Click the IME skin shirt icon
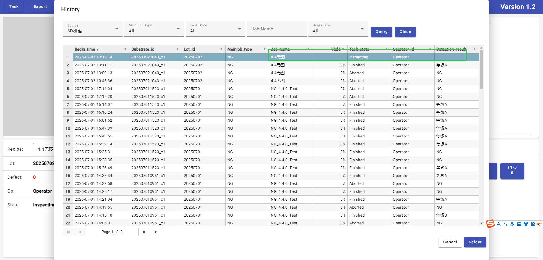 coord(526,224)
